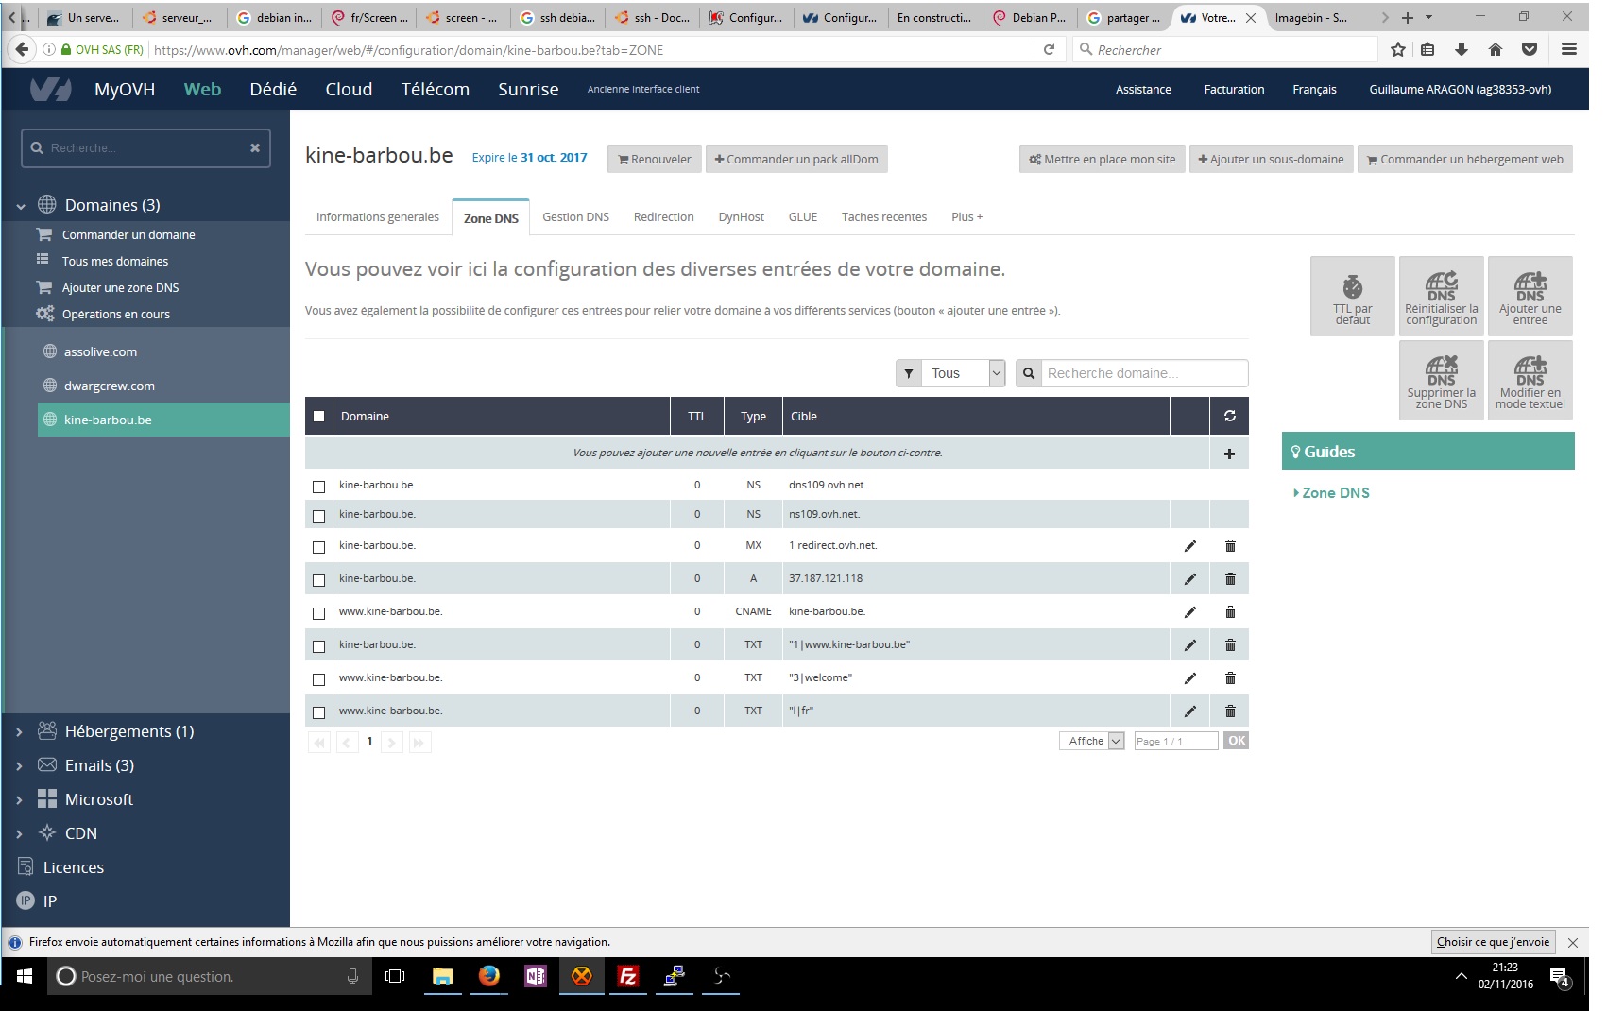Edit the TXT "l|fr" record
This screenshot has height=1011, width=1607.
(1189, 711)
